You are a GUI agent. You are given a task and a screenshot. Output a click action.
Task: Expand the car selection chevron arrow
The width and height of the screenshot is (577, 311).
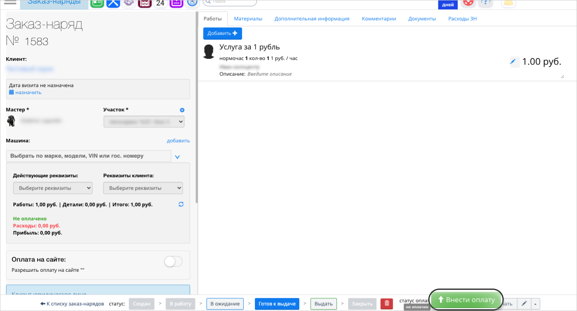point(178,157)
